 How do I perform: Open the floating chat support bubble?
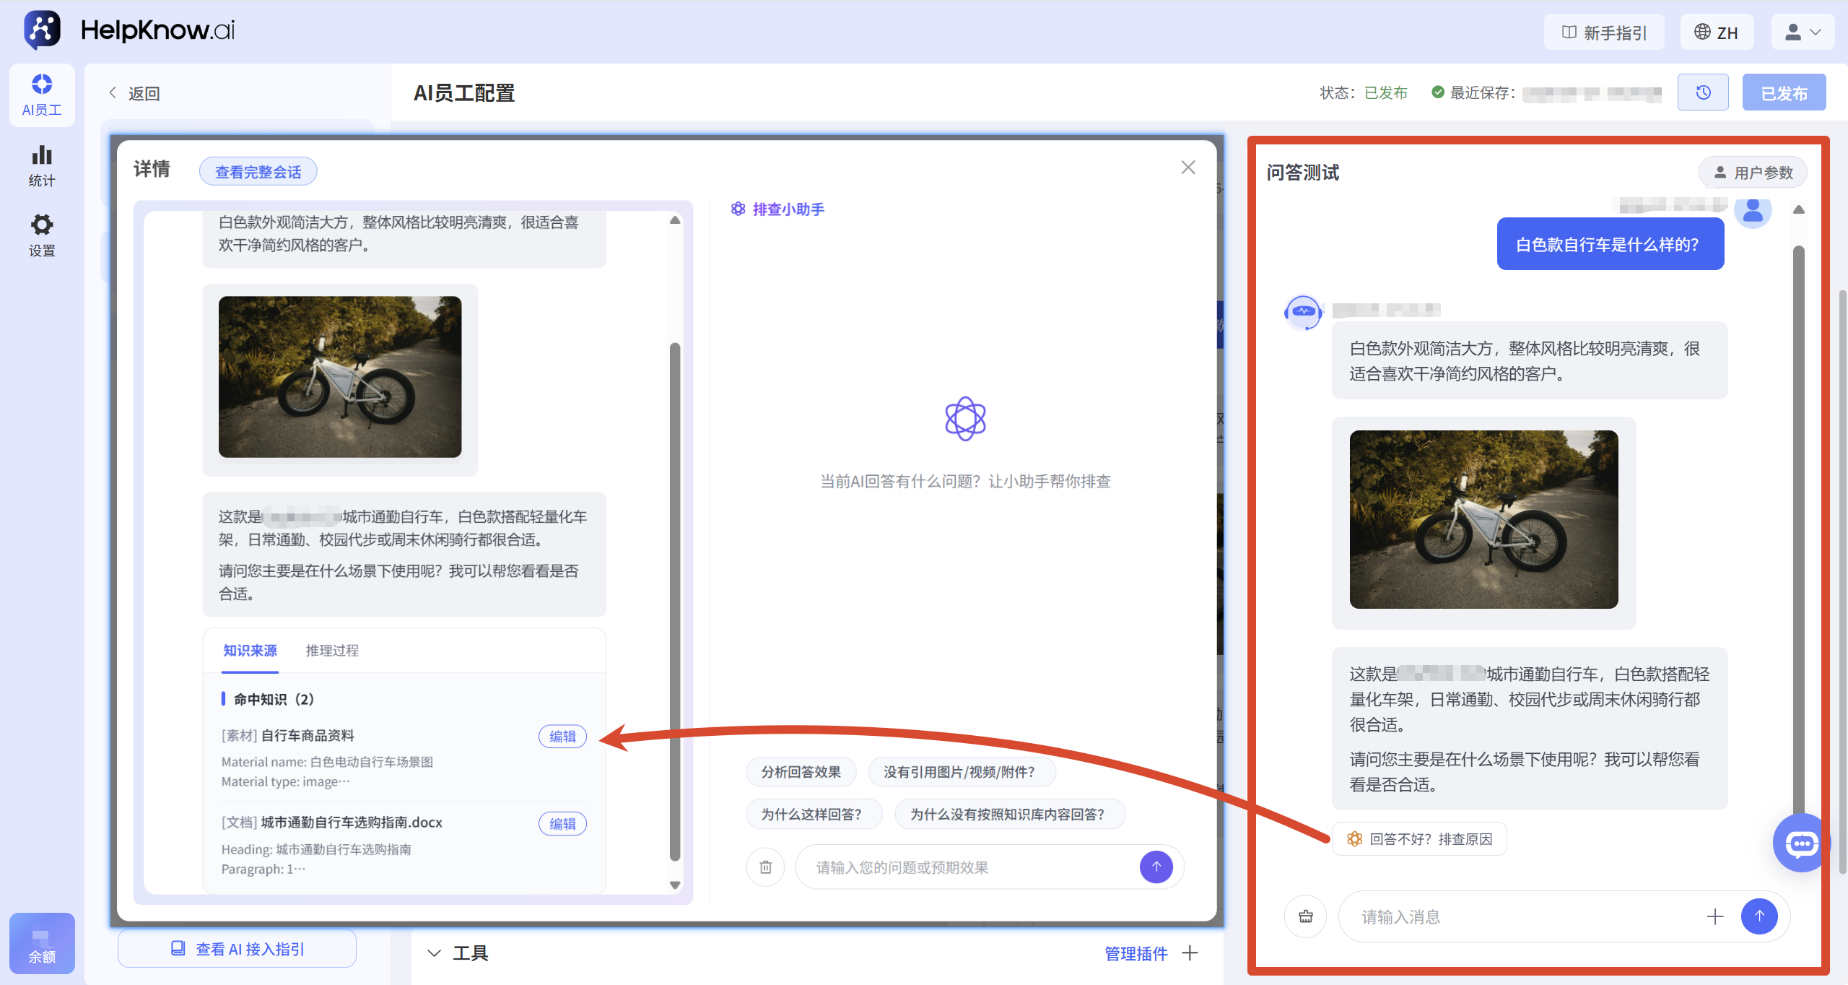[x=1800, y=843]
